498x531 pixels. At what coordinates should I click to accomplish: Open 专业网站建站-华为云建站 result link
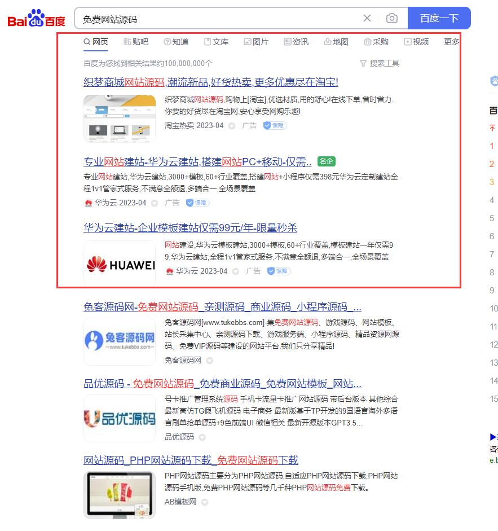[x=197, y=161]
